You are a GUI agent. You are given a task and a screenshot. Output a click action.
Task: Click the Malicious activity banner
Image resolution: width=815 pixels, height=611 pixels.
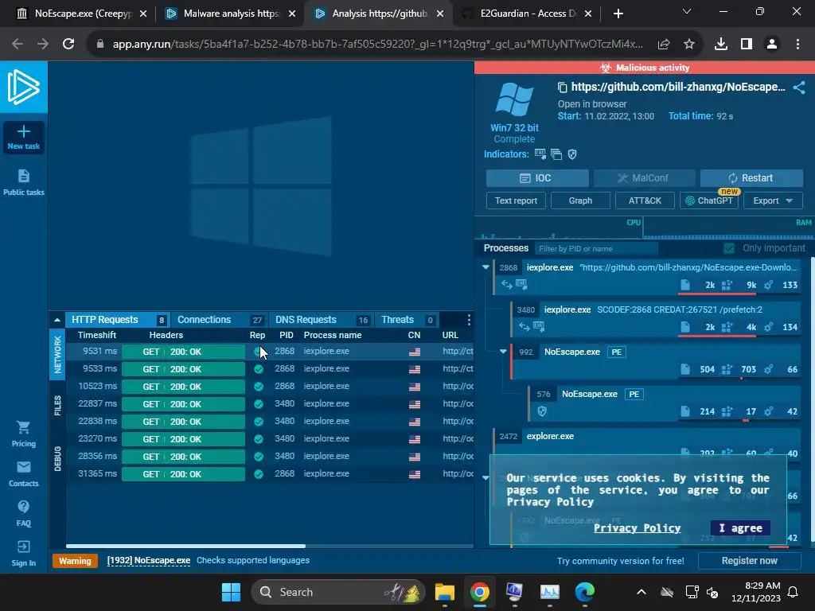tap(645, 68)
